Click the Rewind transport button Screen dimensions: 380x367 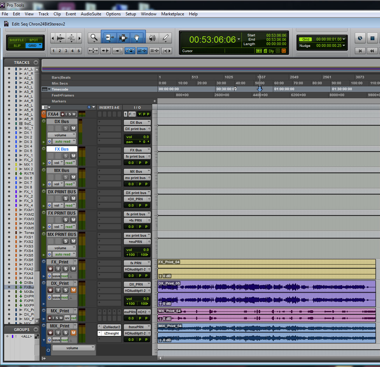point(372,51)
